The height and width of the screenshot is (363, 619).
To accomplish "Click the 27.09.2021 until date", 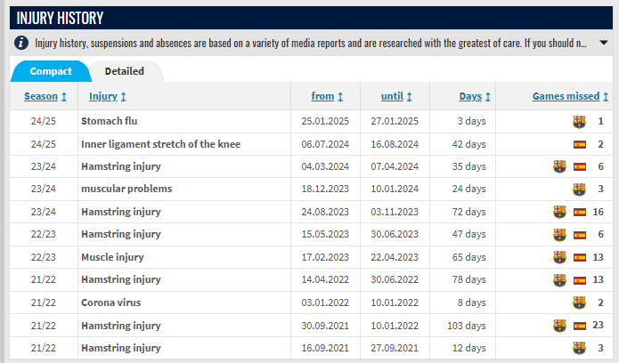I will [395, 348].
